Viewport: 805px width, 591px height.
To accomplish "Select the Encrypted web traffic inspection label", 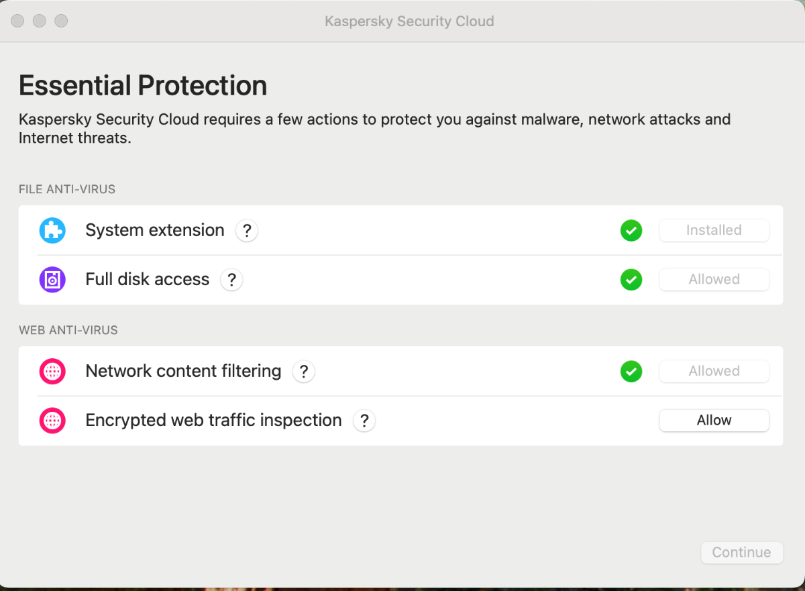I will click(x=213, y=421).
